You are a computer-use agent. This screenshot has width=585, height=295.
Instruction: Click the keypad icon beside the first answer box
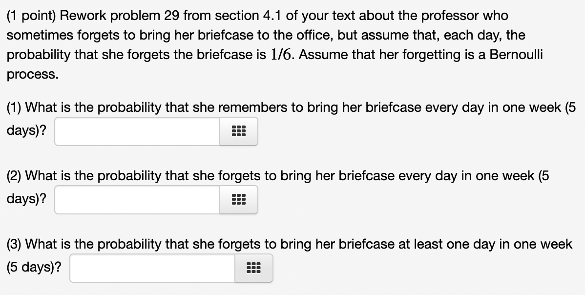239,131
